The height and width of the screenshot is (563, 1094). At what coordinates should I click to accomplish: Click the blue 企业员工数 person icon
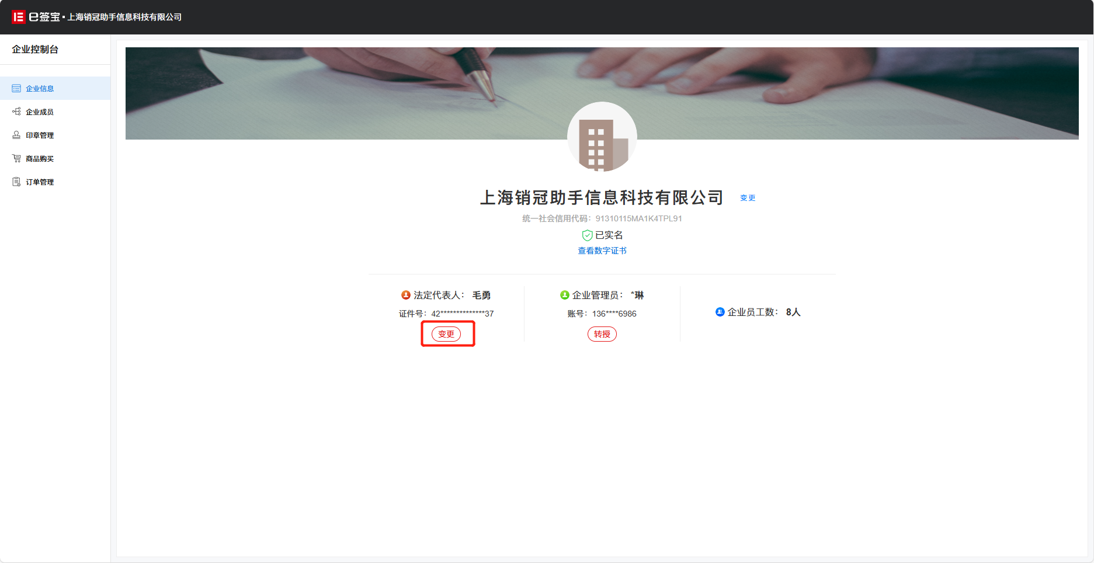(x=720, y=312)
